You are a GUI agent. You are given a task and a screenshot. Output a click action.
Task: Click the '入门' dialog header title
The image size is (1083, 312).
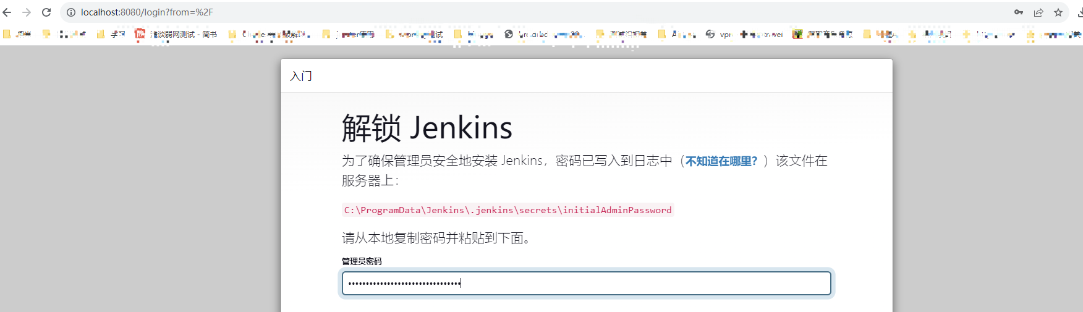(301, 76)
